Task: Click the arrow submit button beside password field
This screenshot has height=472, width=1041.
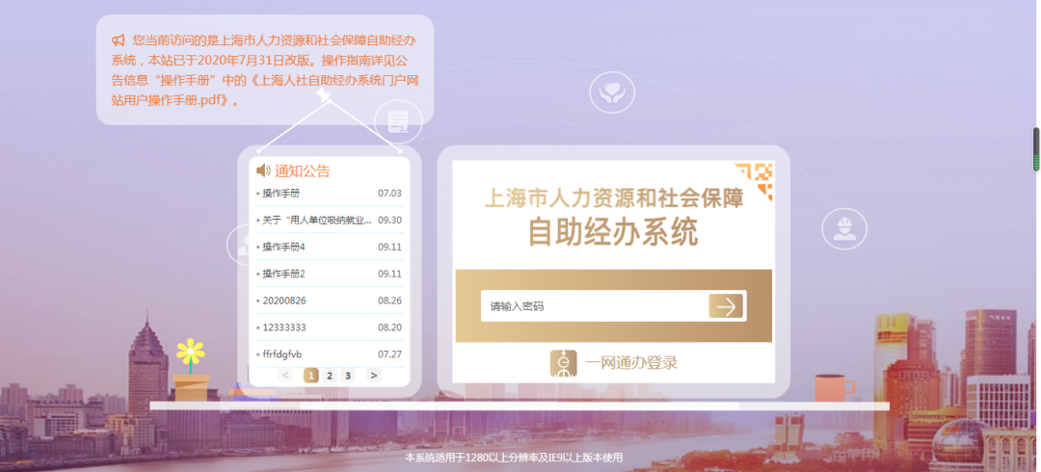Action: [x=726, y=306]
